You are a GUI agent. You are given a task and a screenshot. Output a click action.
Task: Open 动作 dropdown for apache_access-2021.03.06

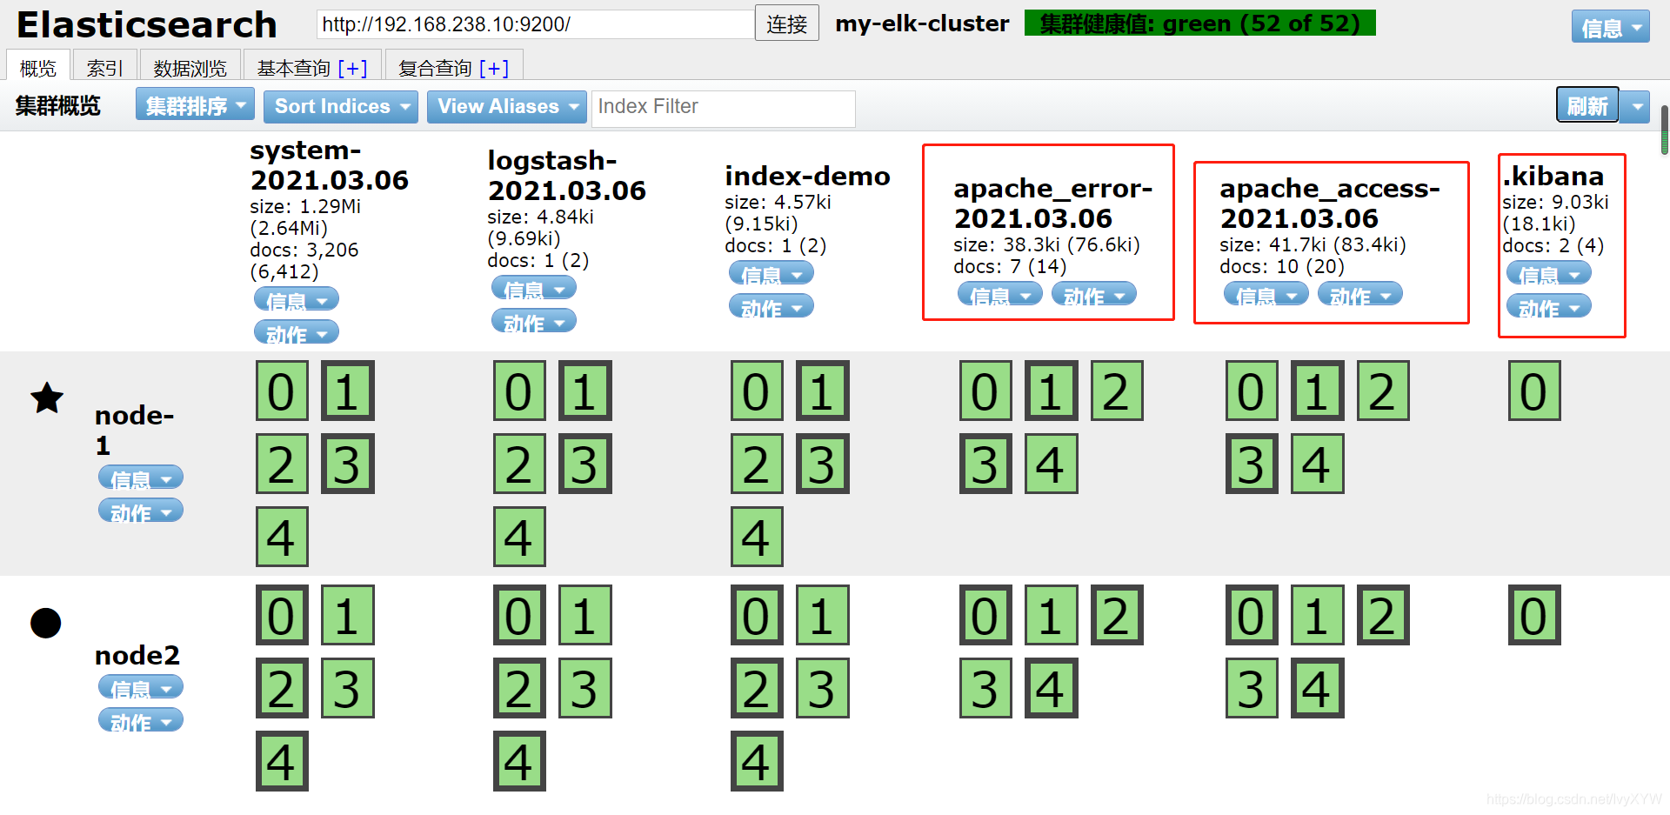1360,294
